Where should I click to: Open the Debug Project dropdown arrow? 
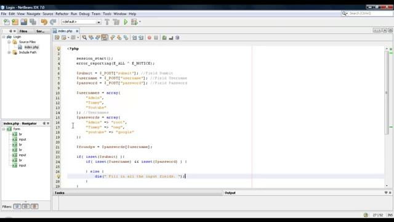(x=140, y=22)
